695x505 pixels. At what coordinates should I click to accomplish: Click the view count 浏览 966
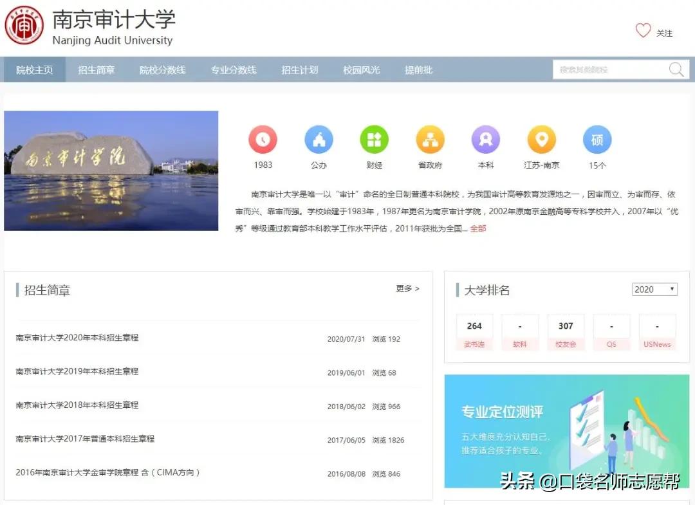point(386,407)
